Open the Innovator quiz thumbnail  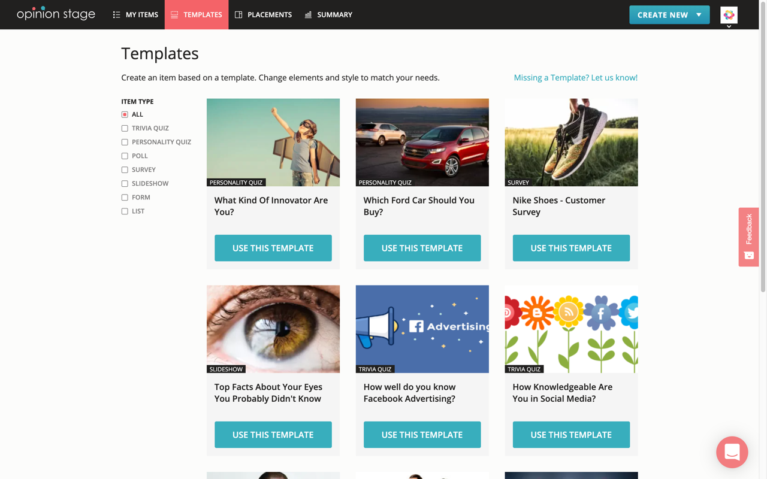coord(273,143)
